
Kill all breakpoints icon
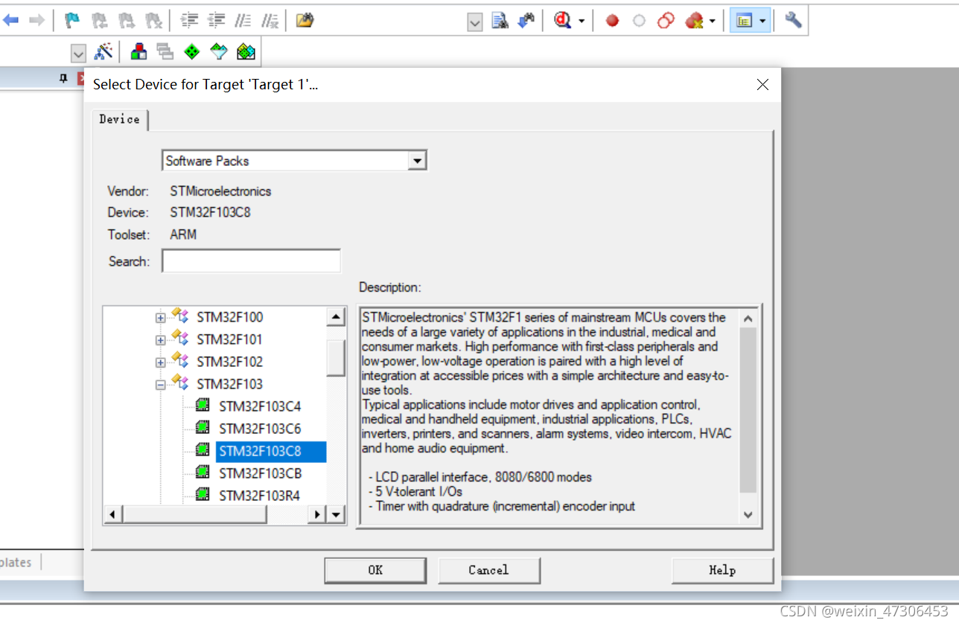point(694,21)
